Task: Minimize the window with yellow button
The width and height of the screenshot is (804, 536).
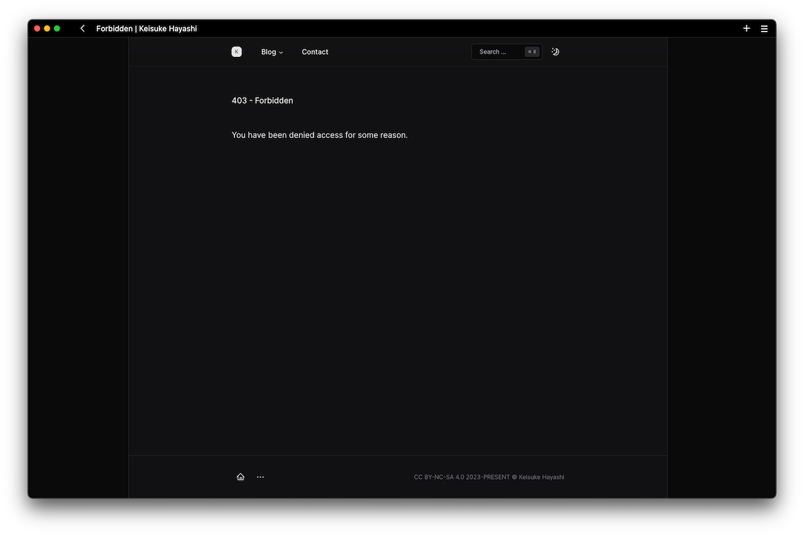Action: (x=47, y=29)
